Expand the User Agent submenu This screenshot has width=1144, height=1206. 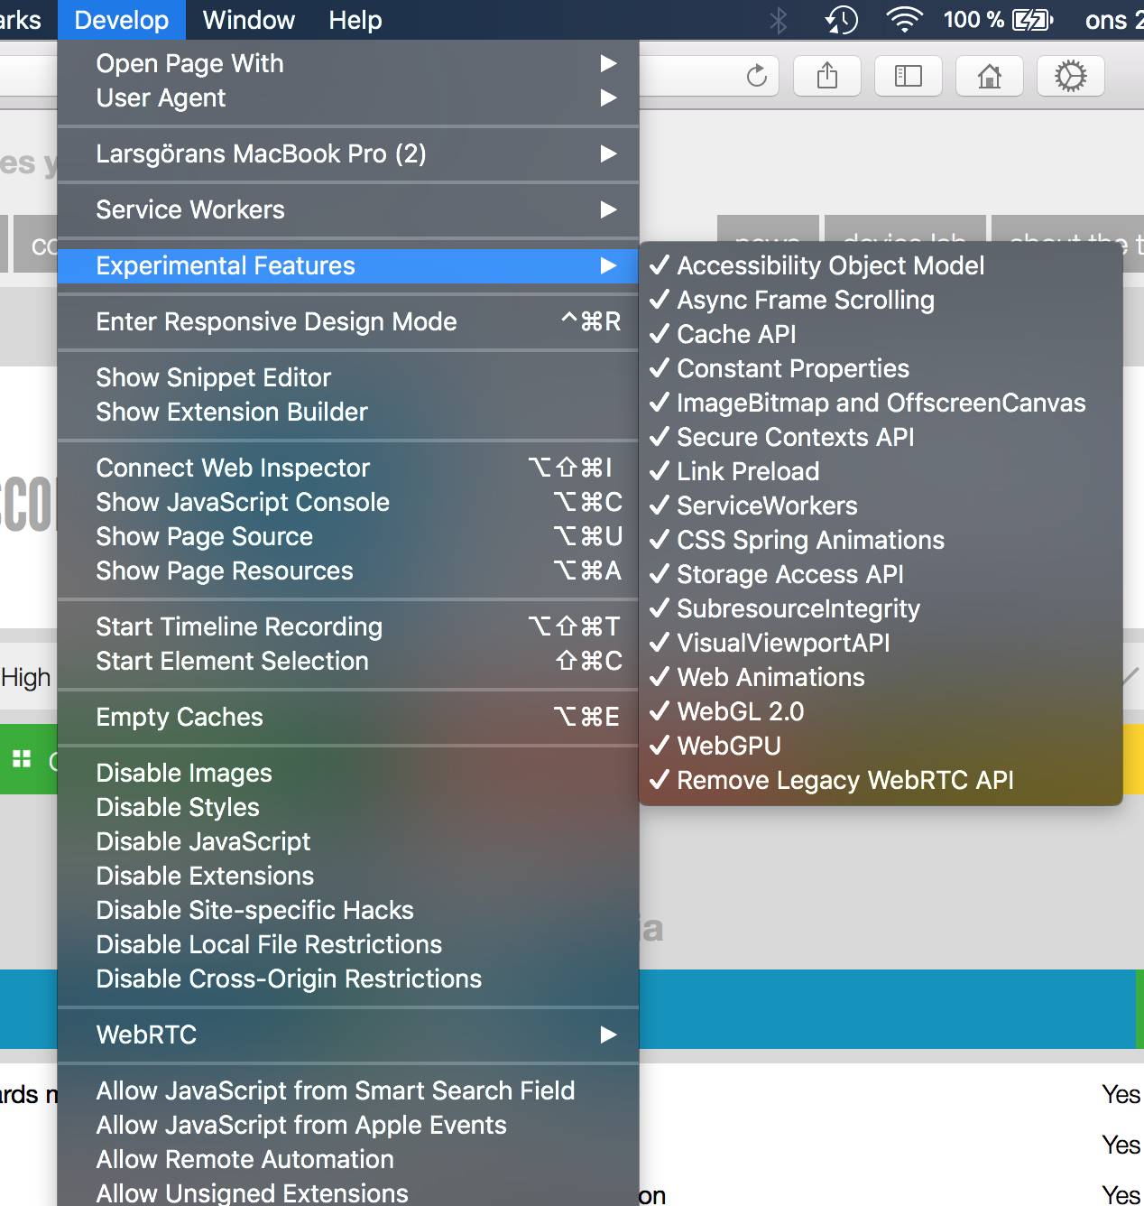(348, 97)
